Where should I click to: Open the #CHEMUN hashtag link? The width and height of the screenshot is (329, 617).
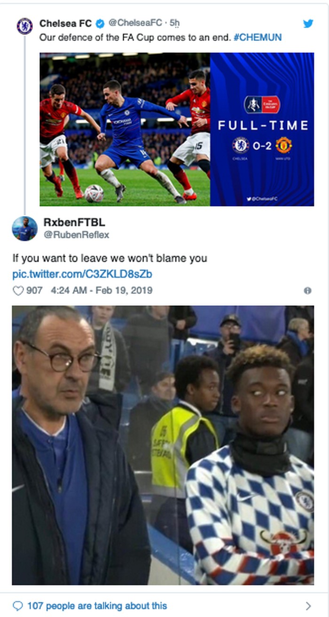tap(258, 37)
